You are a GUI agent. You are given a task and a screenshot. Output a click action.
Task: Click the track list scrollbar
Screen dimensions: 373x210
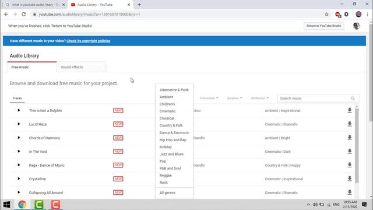point(357,145)
